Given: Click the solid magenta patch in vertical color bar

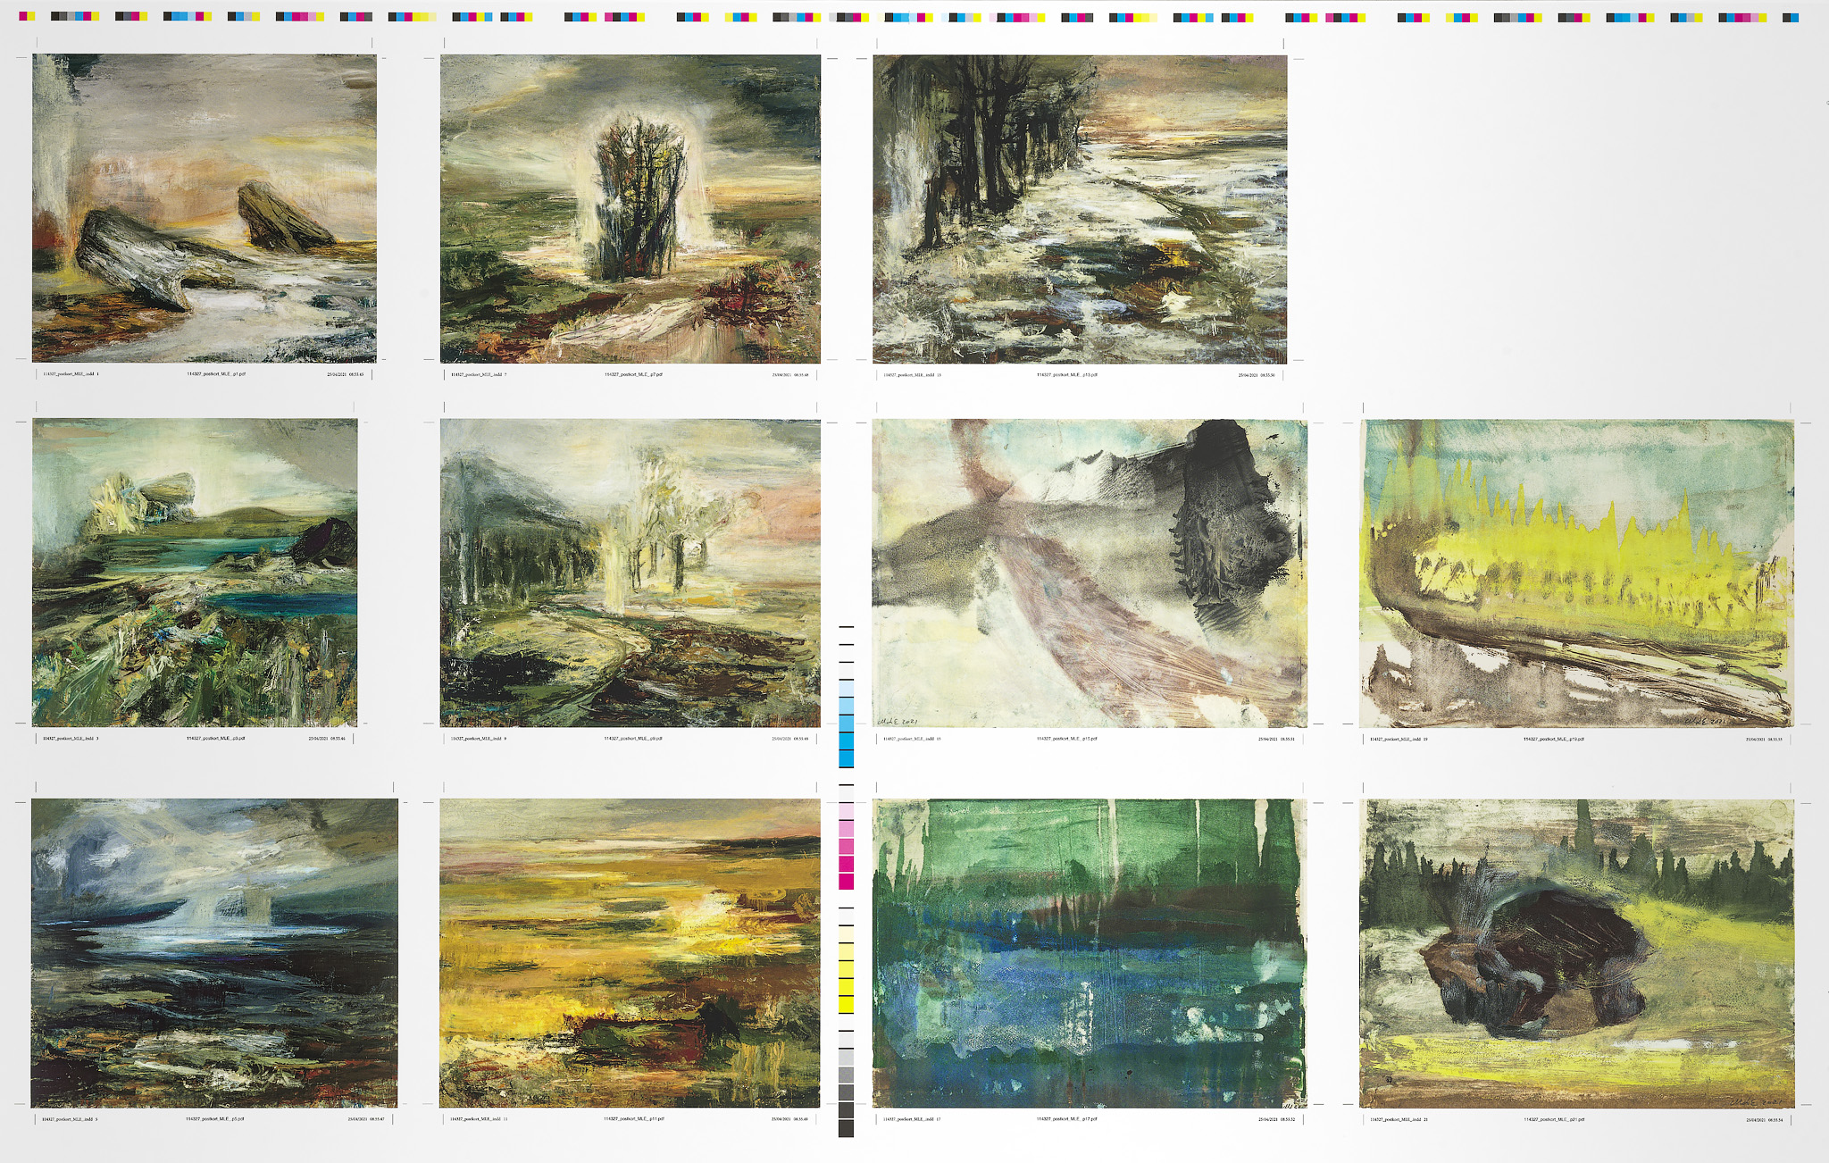Looking at the screenshot, I should coord(846,882).
